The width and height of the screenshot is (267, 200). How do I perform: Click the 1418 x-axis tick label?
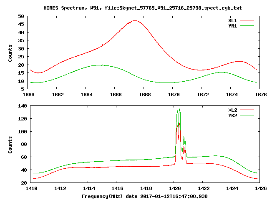146,188
